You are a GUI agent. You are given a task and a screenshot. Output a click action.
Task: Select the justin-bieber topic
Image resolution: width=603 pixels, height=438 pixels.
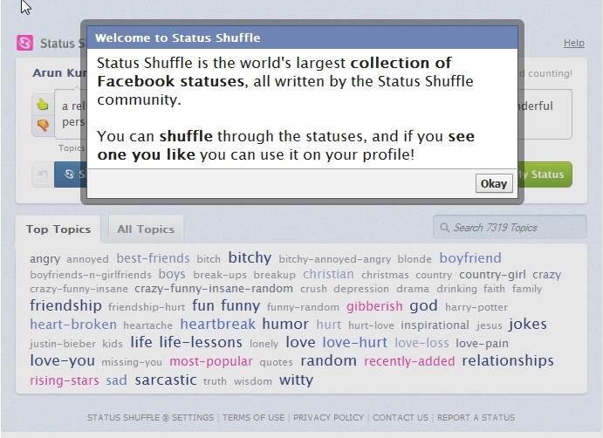tap(63, 344)
